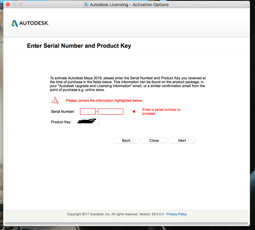Click the 'Enter a serial number to proceed' message
Screen dimensions: 255x230
pyautogui.click(x=161, y=112)
